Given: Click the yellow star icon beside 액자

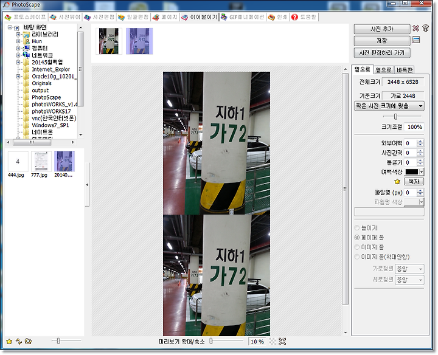Looking at the screenshot, I should pos(397,182).
